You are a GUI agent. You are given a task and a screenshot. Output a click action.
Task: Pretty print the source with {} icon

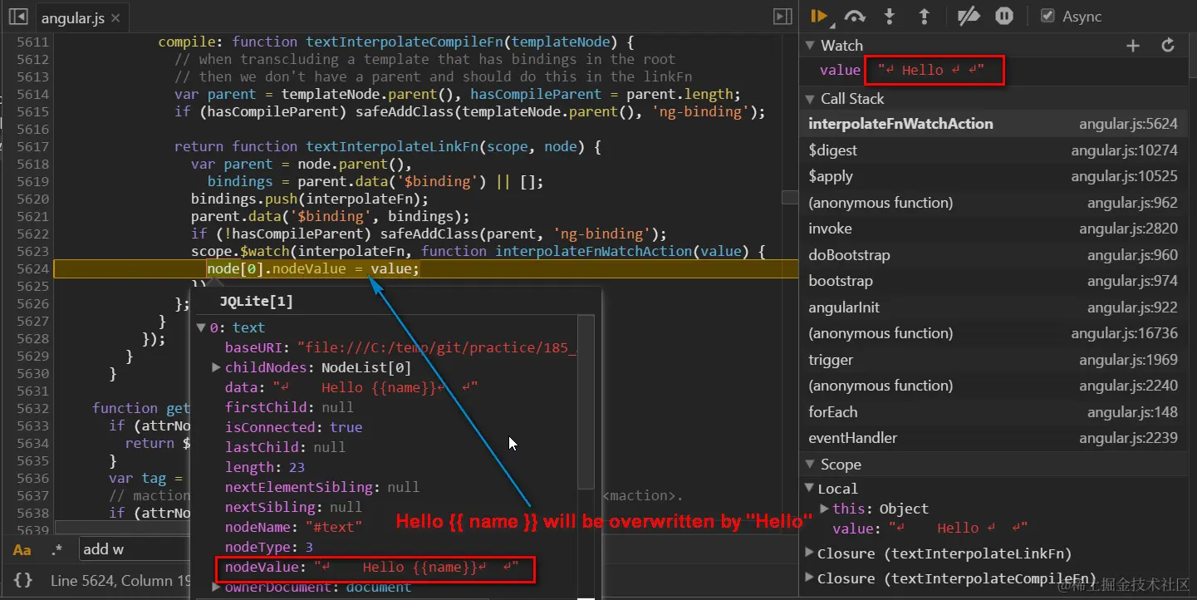23,580
